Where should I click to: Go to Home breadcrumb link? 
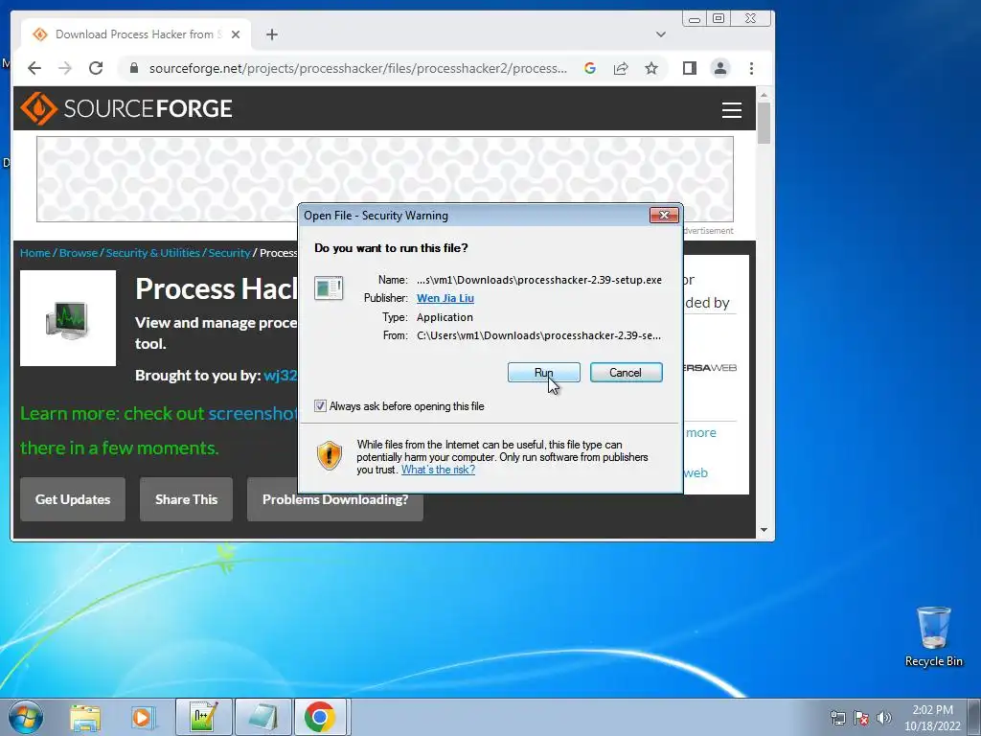point(35,253)
